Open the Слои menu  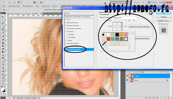click(37, 6)
